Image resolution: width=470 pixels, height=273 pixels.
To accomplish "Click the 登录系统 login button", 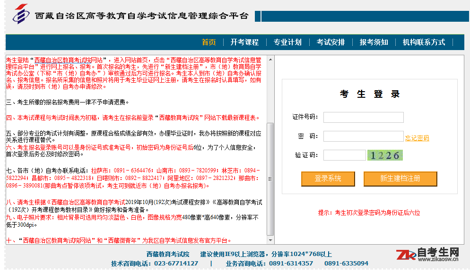I will coord(328,179).
